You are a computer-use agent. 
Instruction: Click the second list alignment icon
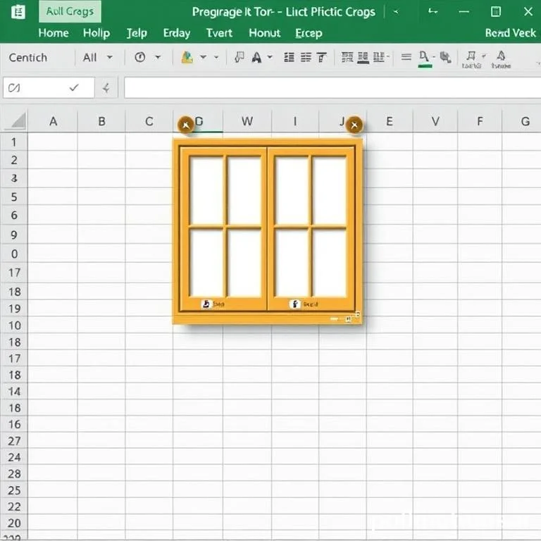[306, 57]
